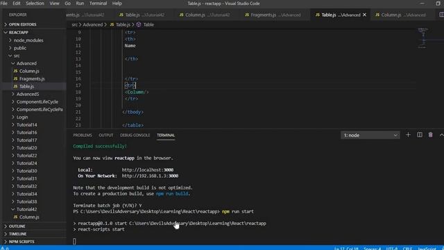
Task: Expand the AdvancedS folder
Action: coord(33,94)
